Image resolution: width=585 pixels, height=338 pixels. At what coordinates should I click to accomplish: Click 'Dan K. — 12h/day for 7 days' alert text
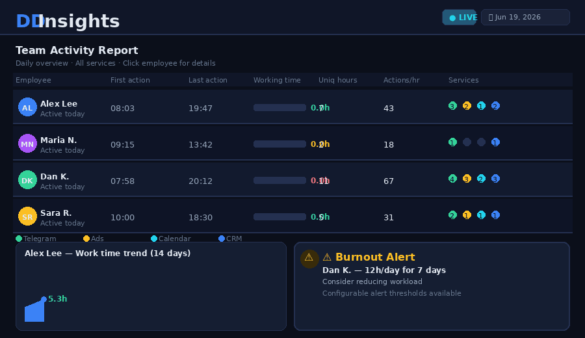click(x=384, y=270)
